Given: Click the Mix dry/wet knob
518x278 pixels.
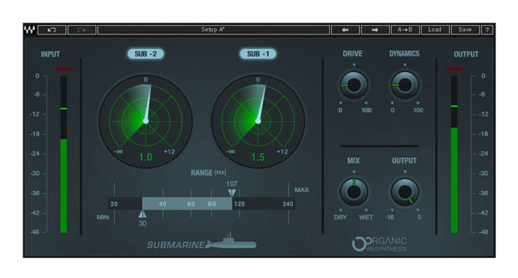Looking at the screenshot, I should [354, 192].
